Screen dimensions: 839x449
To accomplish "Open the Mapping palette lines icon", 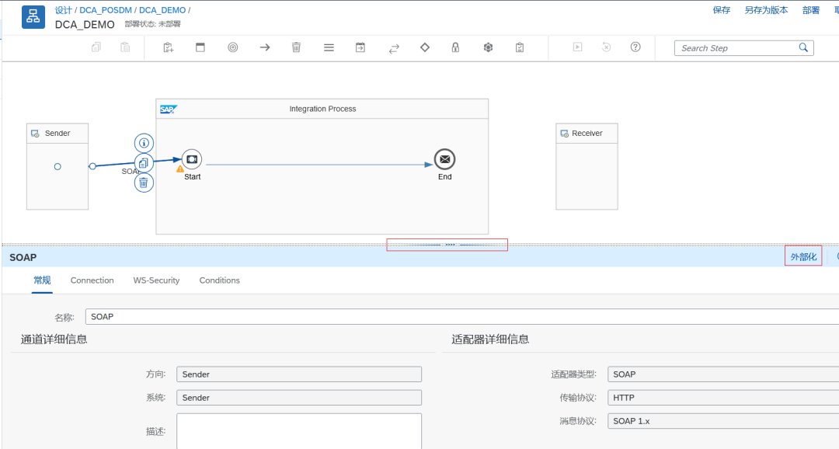I will click(329, 47).
